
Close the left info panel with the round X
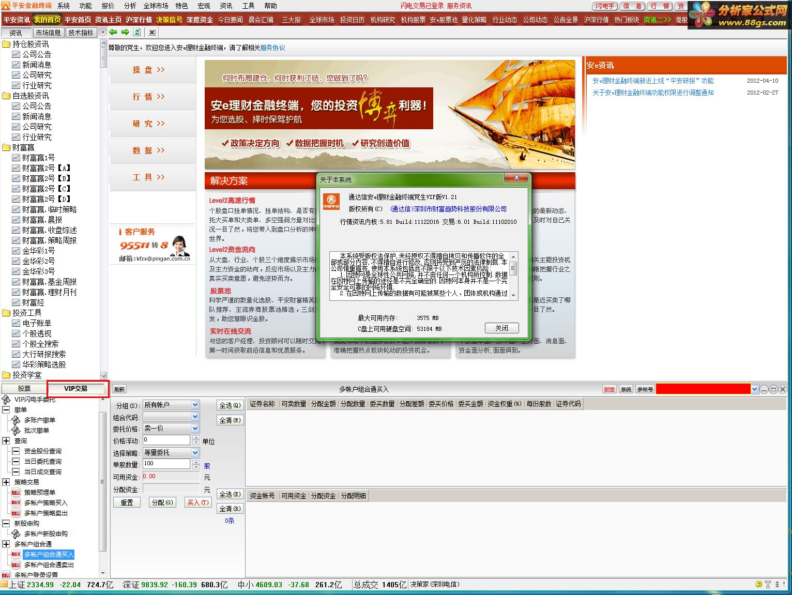pos(103,32)
